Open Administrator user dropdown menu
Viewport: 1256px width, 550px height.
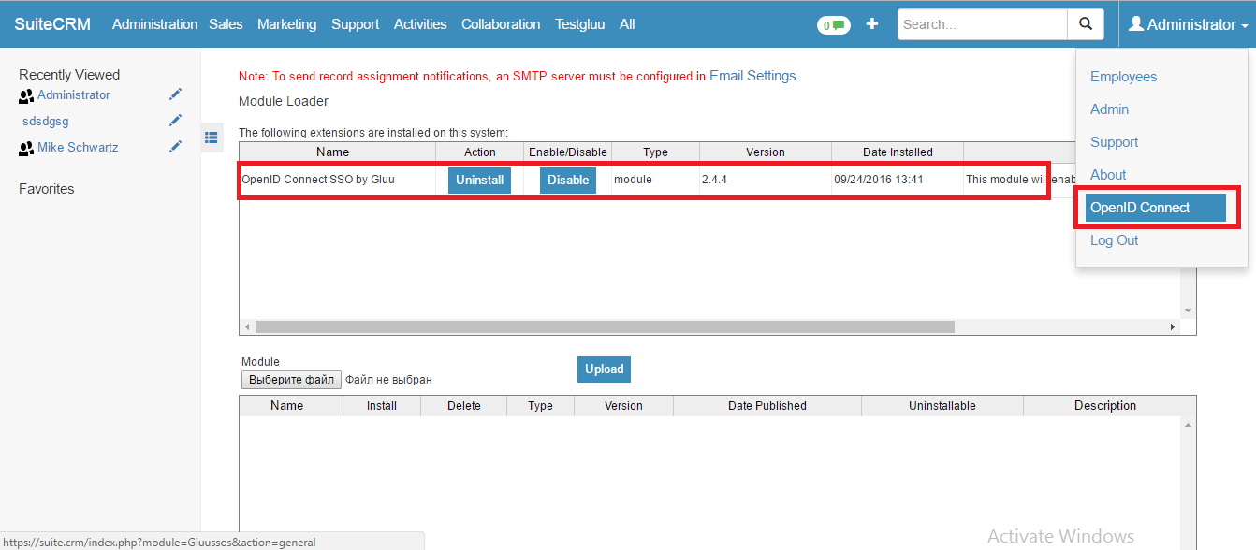[1189, 24]
